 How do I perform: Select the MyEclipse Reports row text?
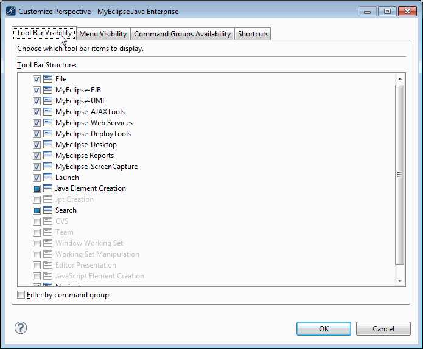click(85, 156)
